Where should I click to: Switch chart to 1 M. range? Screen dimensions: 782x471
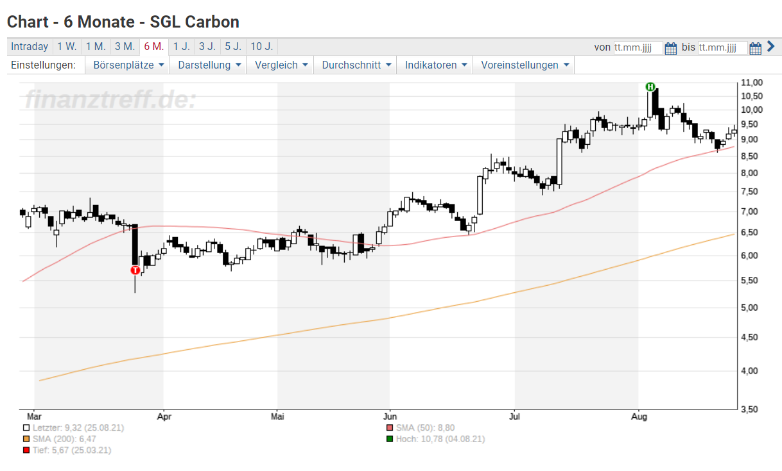point(96,47)
